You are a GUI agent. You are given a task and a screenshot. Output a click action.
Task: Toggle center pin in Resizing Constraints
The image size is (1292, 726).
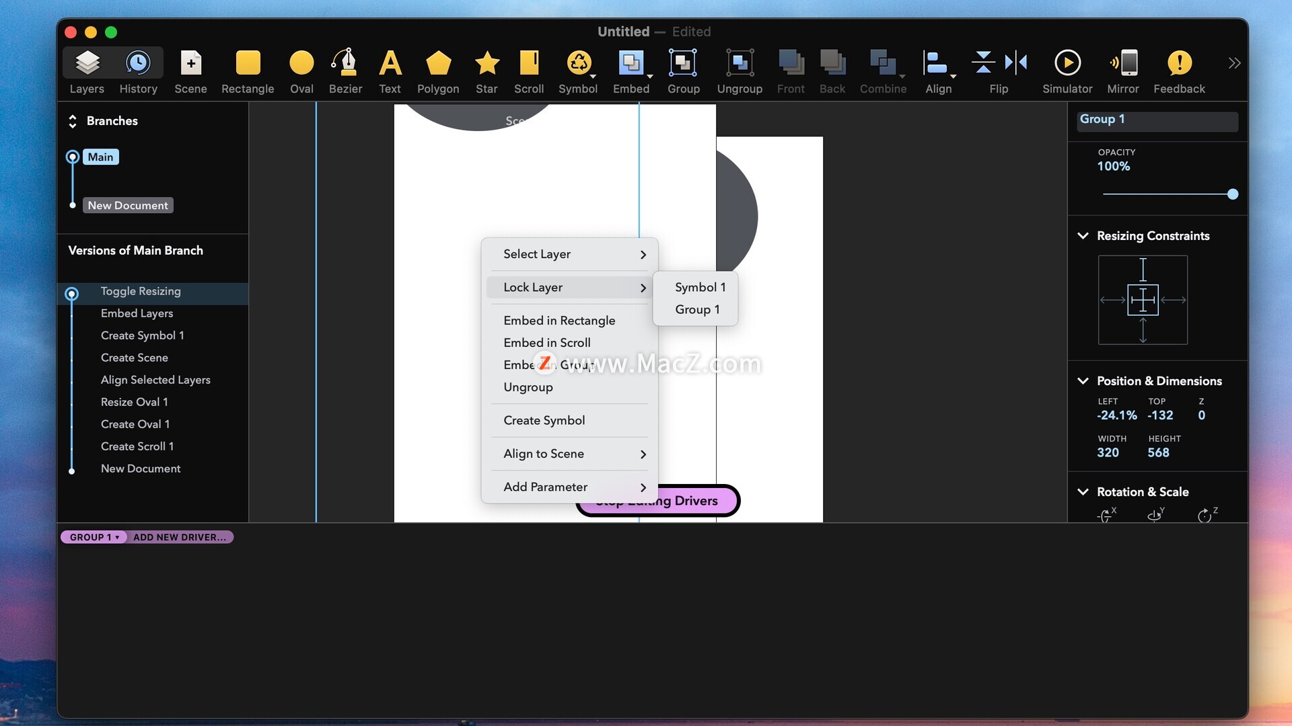(1143, 300)
